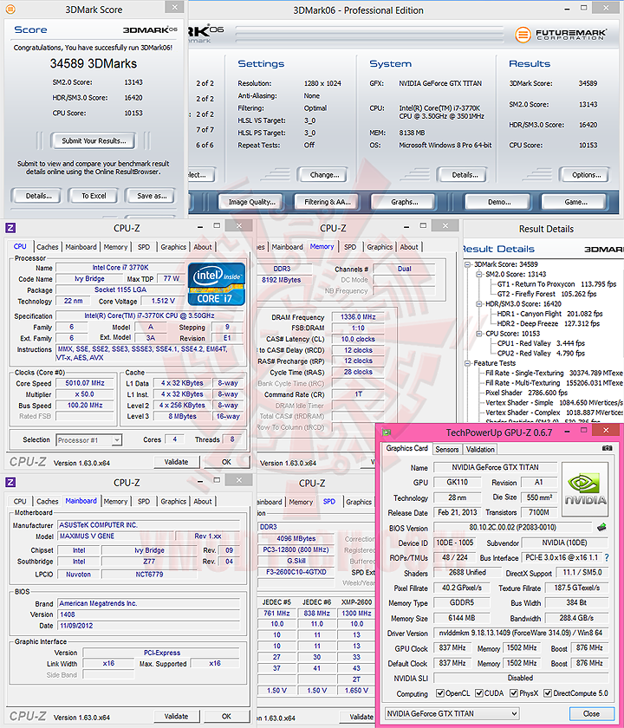Click the Graphs button in 3DMark06
Viewport: 624px width, 728px height.
tap(404, 202)
